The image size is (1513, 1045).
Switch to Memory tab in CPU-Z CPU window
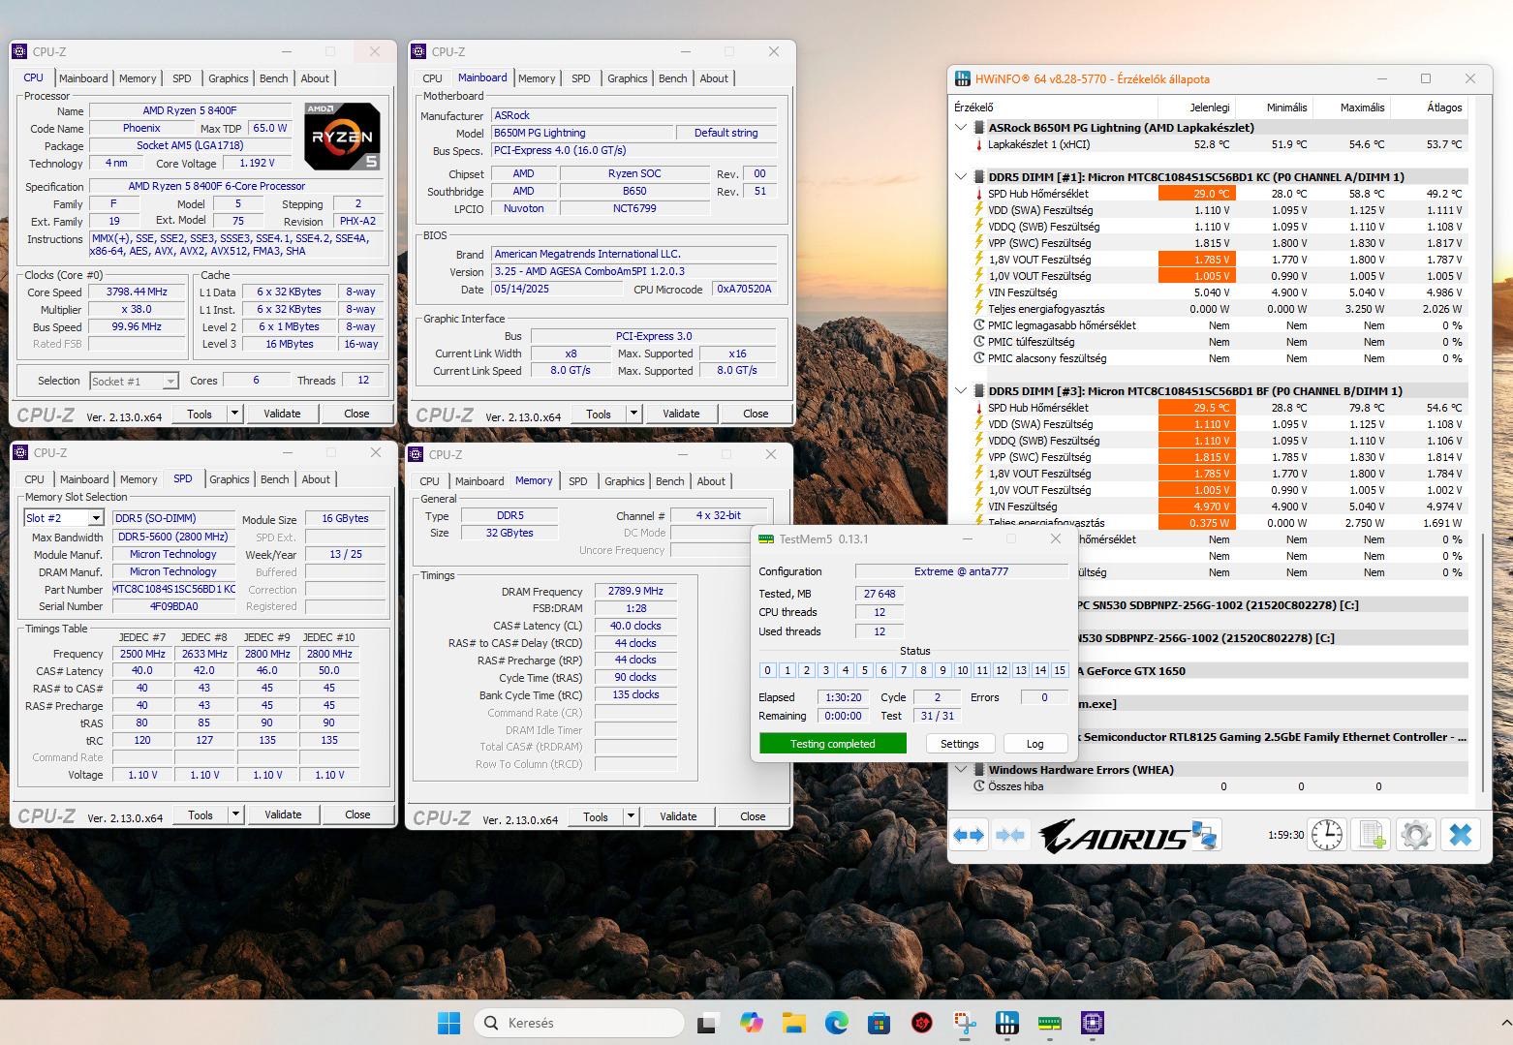click(138, 78)
